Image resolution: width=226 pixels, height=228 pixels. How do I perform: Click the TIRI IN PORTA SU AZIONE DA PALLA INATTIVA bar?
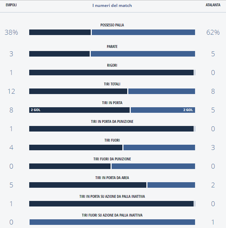click(x=111, y=204)
